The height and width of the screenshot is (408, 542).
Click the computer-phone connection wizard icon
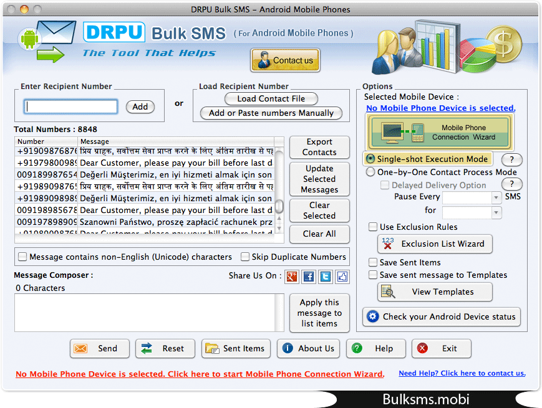pyautogui.click(x=403, y=133)
